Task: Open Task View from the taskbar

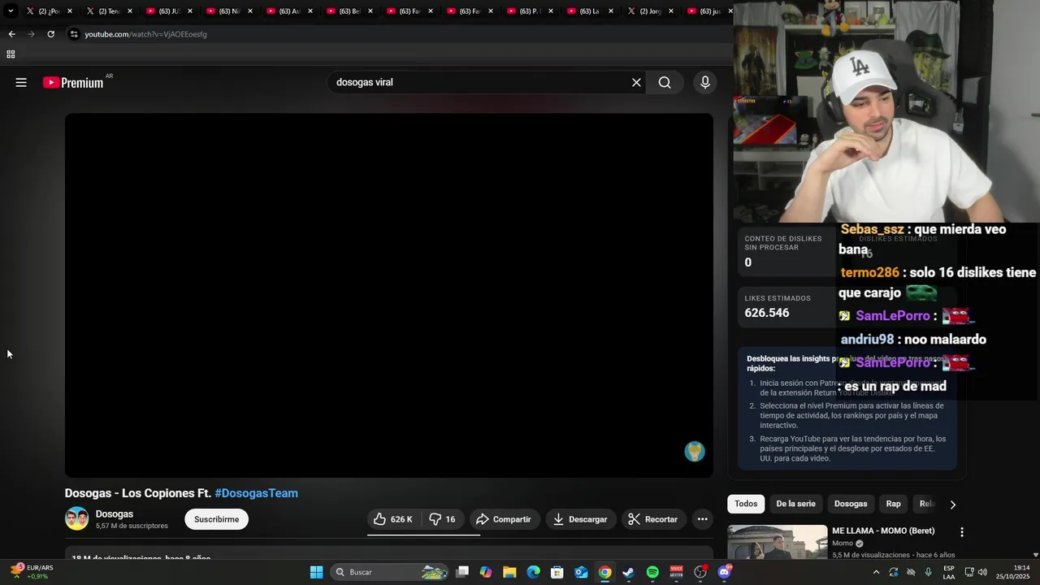Action: click(x=462, y=572)
